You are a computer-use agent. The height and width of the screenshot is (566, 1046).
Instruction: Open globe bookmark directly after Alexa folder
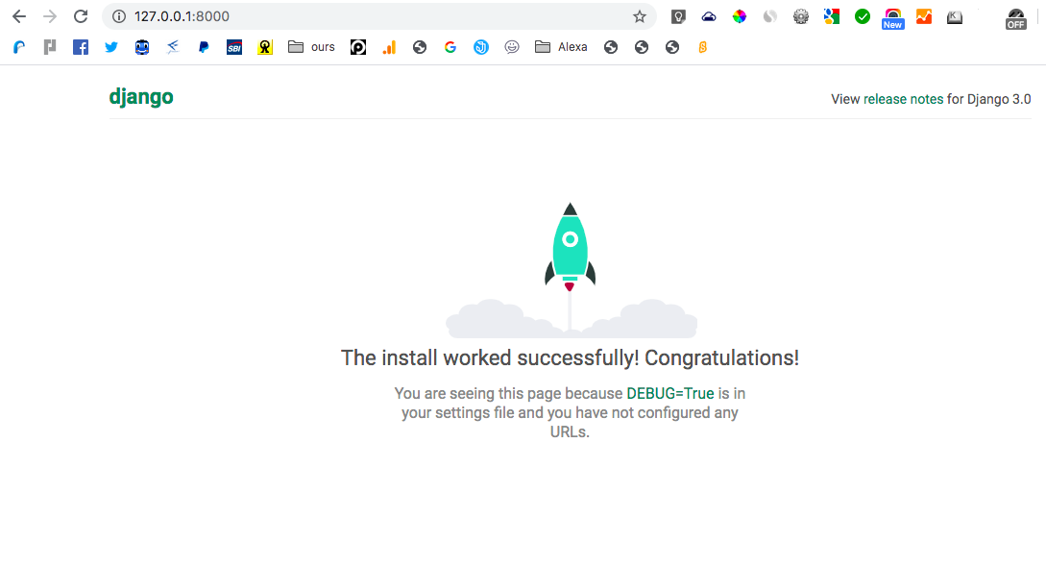click(610, 47)
